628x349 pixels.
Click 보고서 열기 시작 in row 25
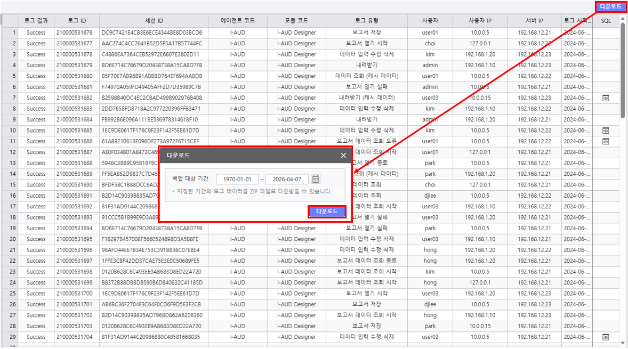[x=366, y=294]
